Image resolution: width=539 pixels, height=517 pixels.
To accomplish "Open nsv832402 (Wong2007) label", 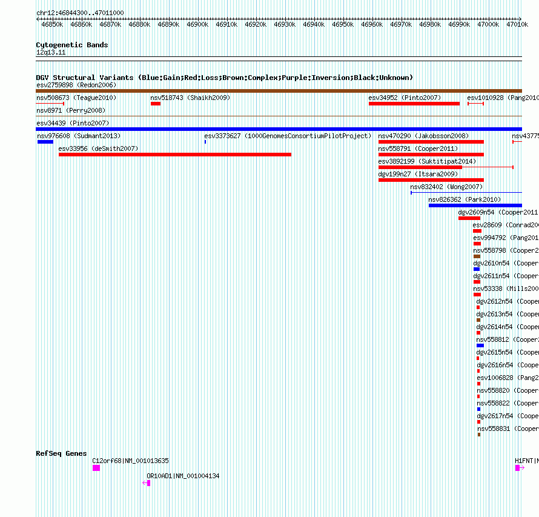I will (446, 187).
